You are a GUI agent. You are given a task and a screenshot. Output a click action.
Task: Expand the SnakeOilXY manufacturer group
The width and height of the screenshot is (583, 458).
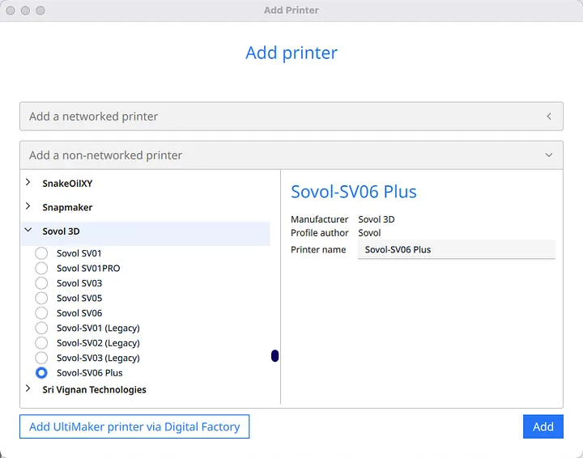[28, 182]
